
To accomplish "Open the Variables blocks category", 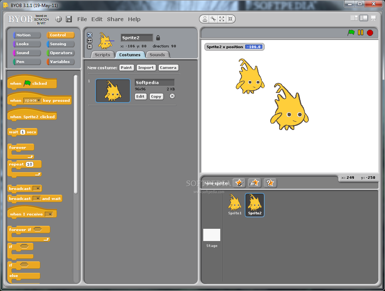I will [60, 61].
